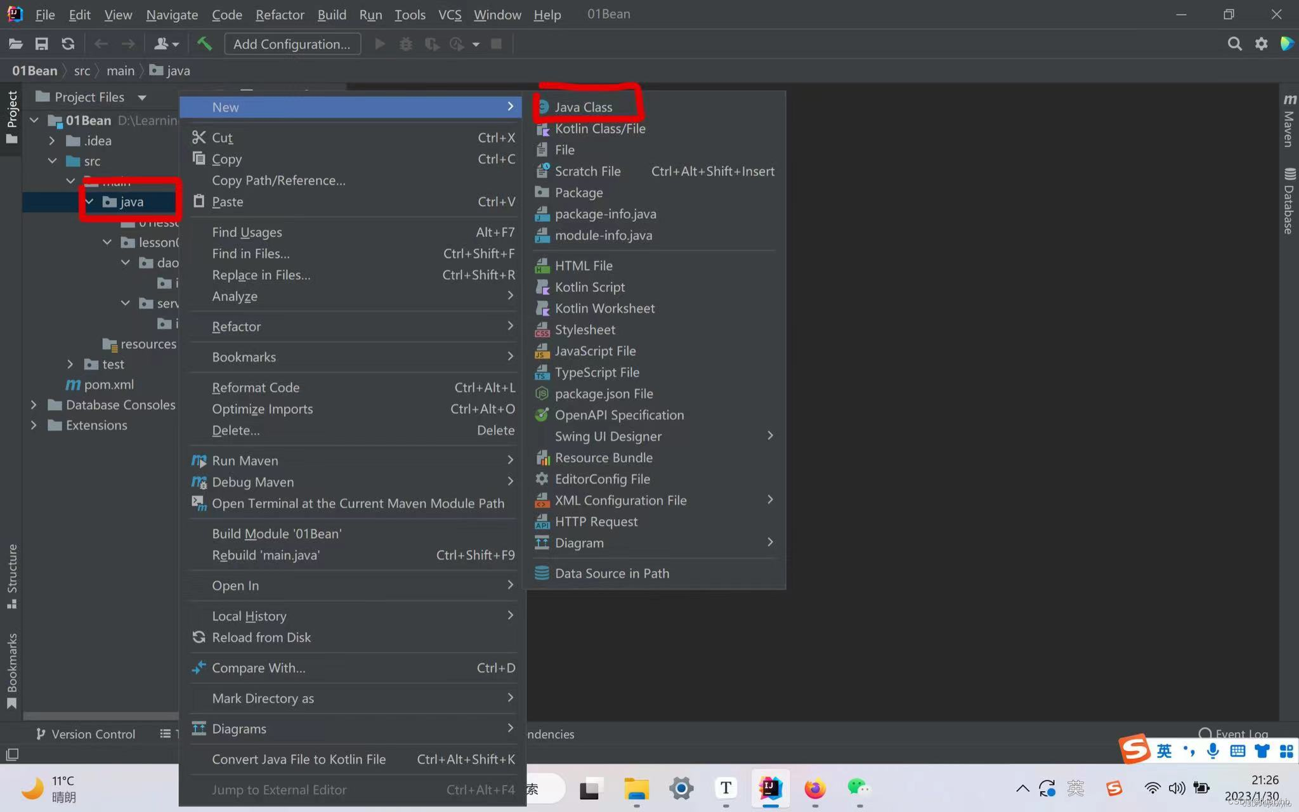Click the Build project hammer icon
The image size is (1299, 812).
pos(204,44)
